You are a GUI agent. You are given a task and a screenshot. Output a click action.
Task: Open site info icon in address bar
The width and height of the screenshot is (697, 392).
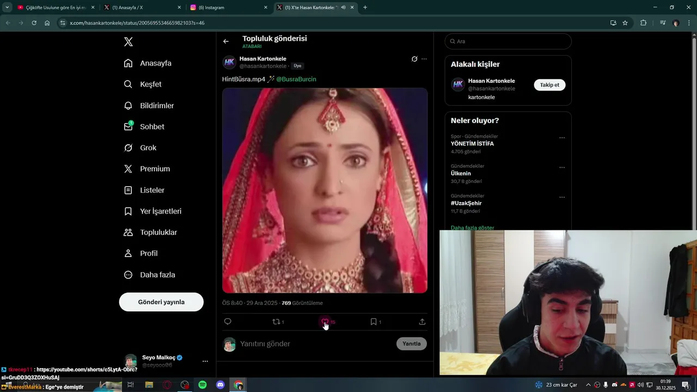click(x=63, y=23)
